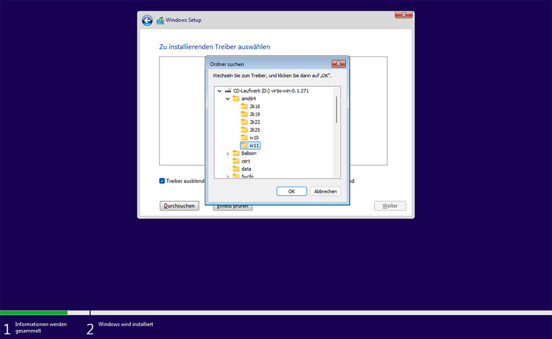Close the Windows Setup window
Image resolution: width=552 pixels, height=339 pixels.
pyautogui.click(x=403, y=15)
